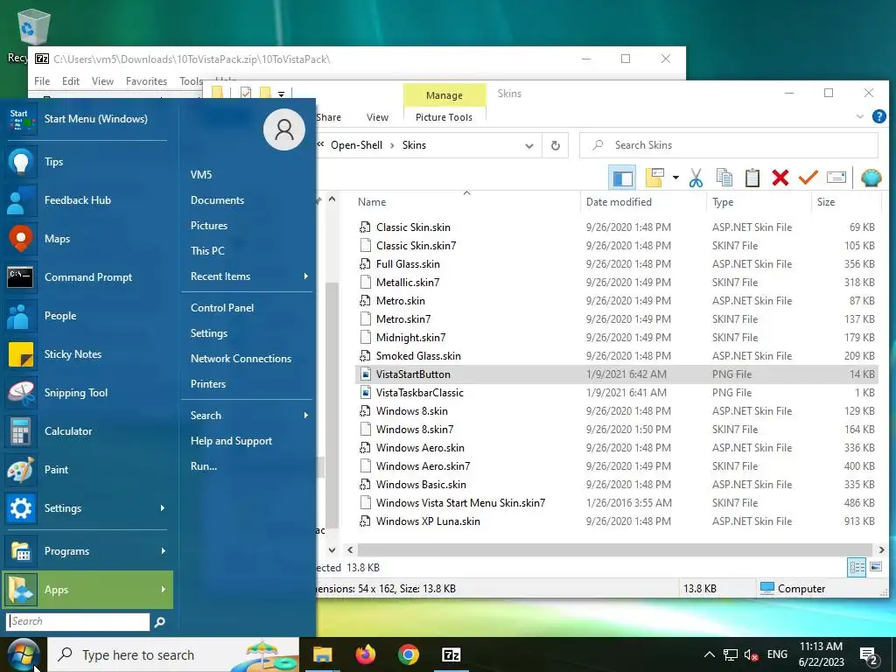Open the folder options dropdown arrow
The image size is (896, 672).
click(675, 178)
